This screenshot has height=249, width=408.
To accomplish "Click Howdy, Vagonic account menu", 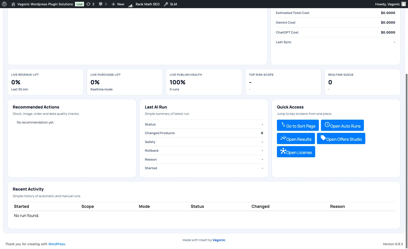I will click(x=390, y=4).
